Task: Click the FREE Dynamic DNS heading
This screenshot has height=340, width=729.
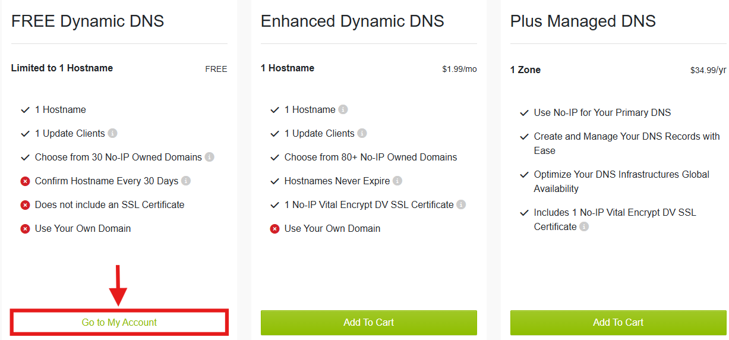Action: click(x=87, y=21)
